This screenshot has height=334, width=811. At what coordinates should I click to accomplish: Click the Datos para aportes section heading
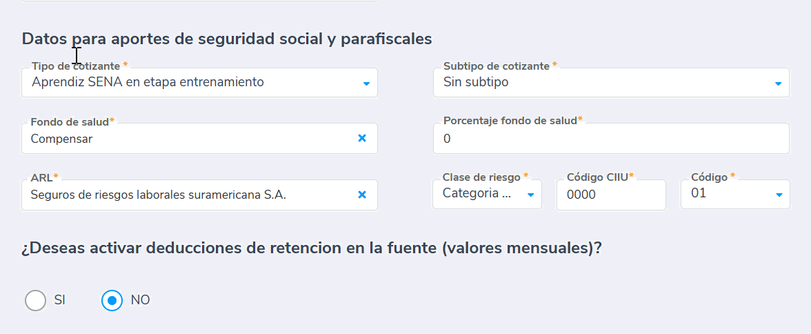227,39
